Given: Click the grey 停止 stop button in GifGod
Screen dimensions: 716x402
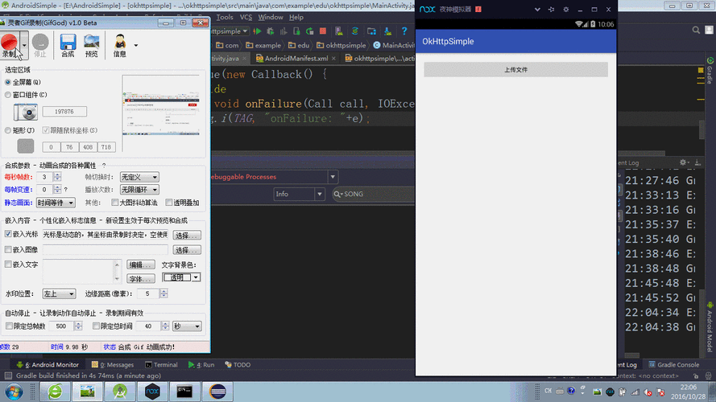Looking at the screenshot, I should tap(40, 45).
